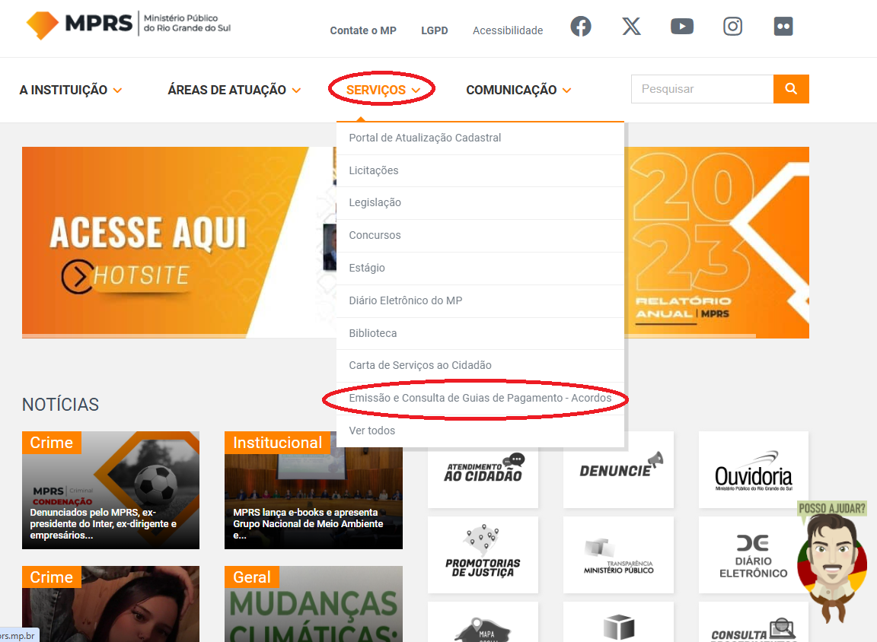Viewport: 877px width, 642px height.
Task: Open the Ouvidoria tile
Action: pos(753,469)
